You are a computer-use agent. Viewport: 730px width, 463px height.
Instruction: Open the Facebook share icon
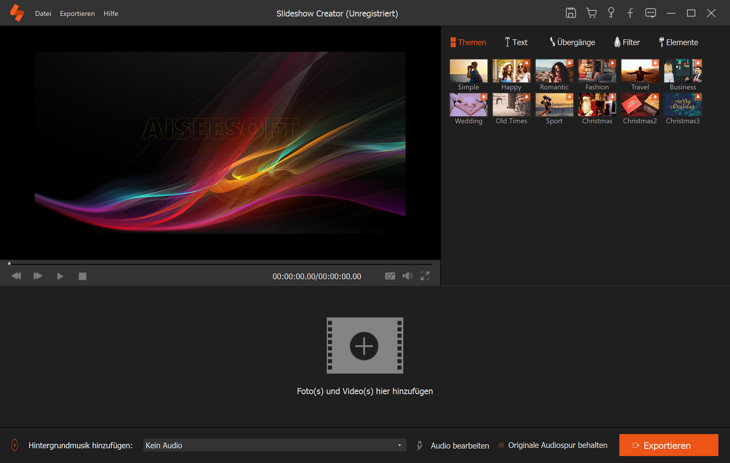tap(630, 13)
